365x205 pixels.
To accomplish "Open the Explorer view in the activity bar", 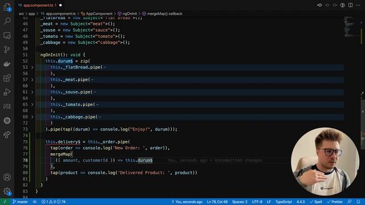I will coord(7,7).
